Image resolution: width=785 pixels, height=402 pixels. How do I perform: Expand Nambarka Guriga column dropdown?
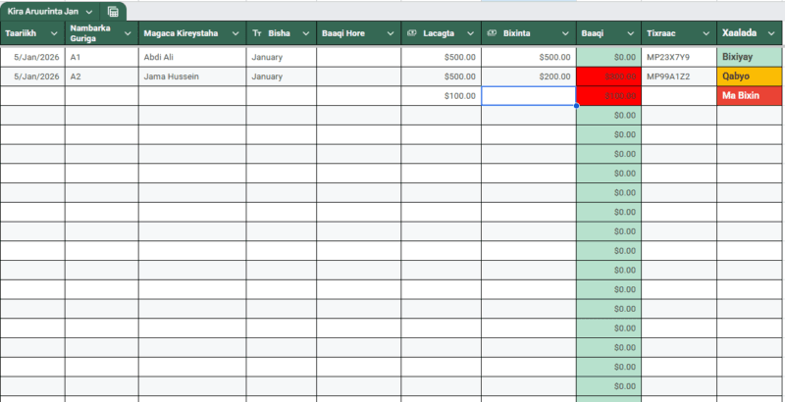coord(128,33)
